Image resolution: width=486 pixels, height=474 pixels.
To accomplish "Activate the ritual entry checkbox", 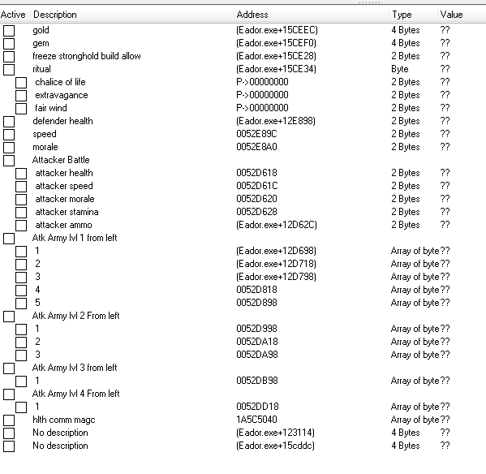I will [9, 70].
